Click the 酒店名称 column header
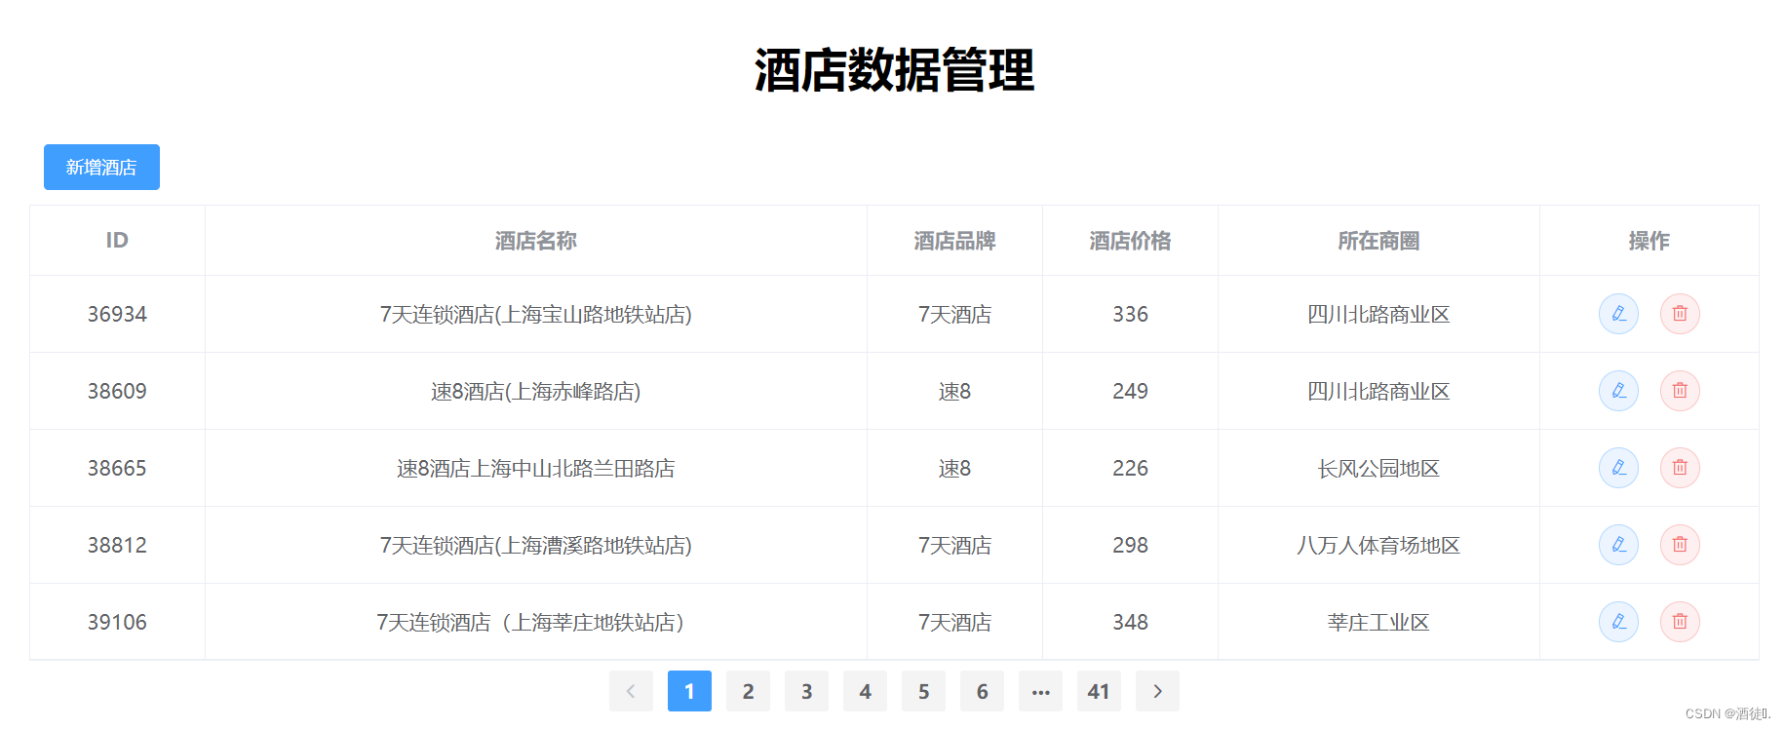Viewport: 1785px width, 729px height. (536, 241)
